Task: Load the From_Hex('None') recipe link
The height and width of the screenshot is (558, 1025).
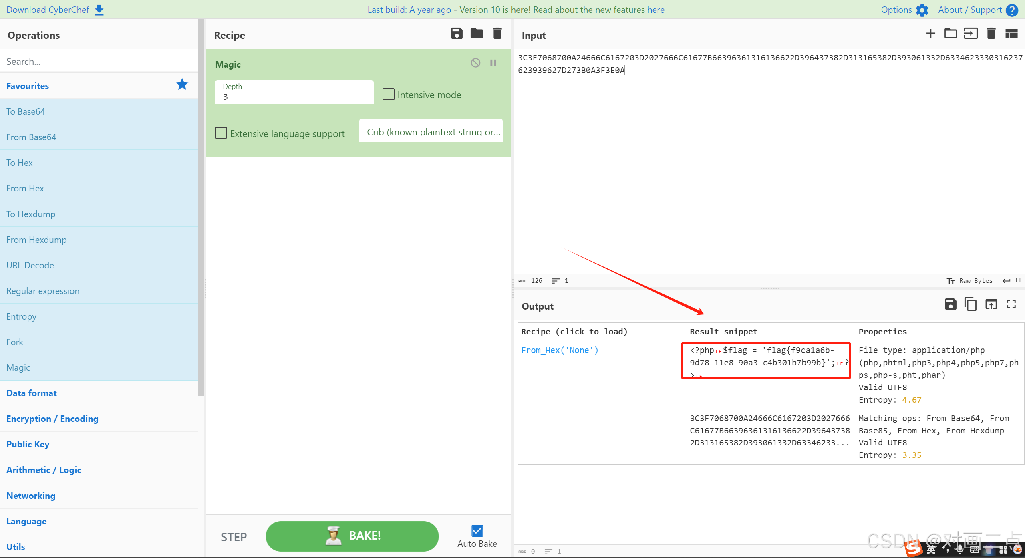Action: (560, 350)
